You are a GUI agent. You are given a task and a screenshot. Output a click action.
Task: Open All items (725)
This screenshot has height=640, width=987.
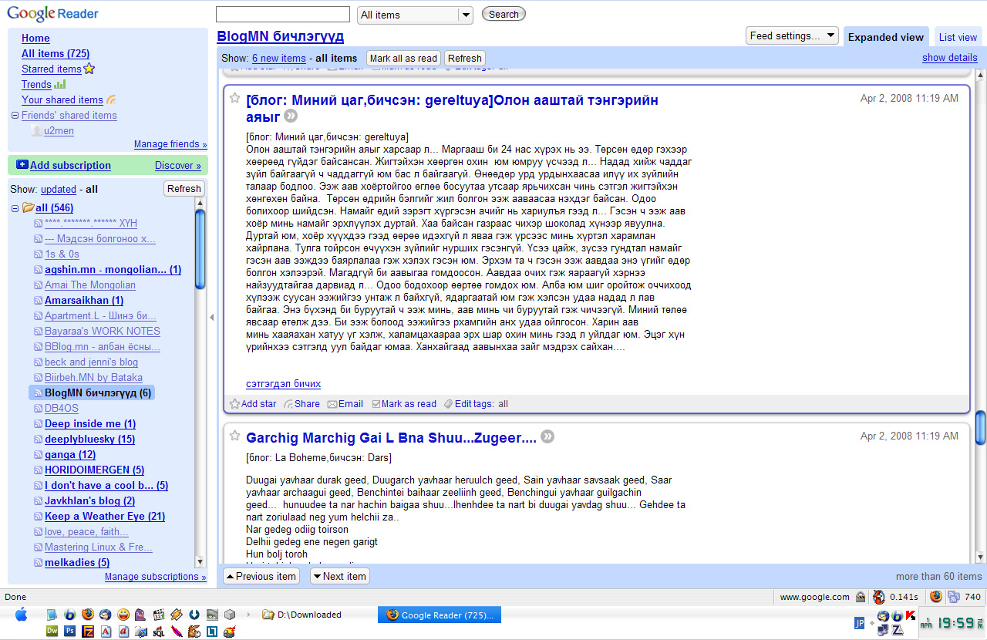click(x=56, y=53)
